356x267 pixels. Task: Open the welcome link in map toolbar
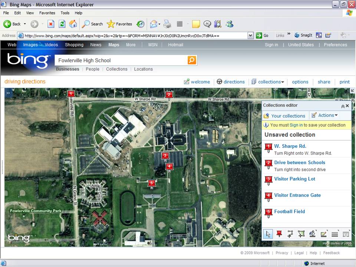tap(197, 82)
